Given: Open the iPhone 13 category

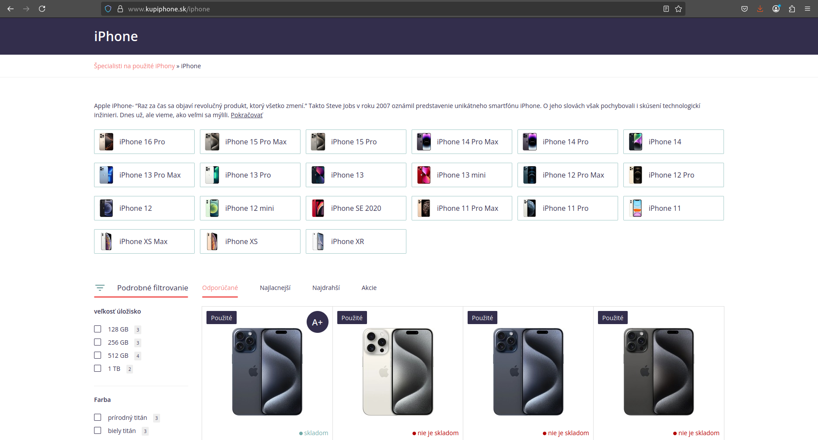Looking at the screenshot, I should click(x=356, y=175).
